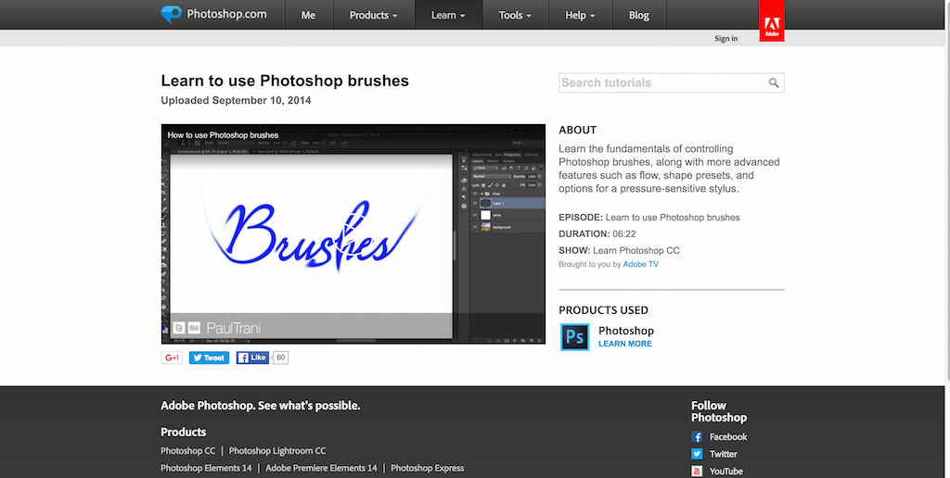Click the Twitter text link
The height and width of the screenshot is (478, 950).
[724, 454]
